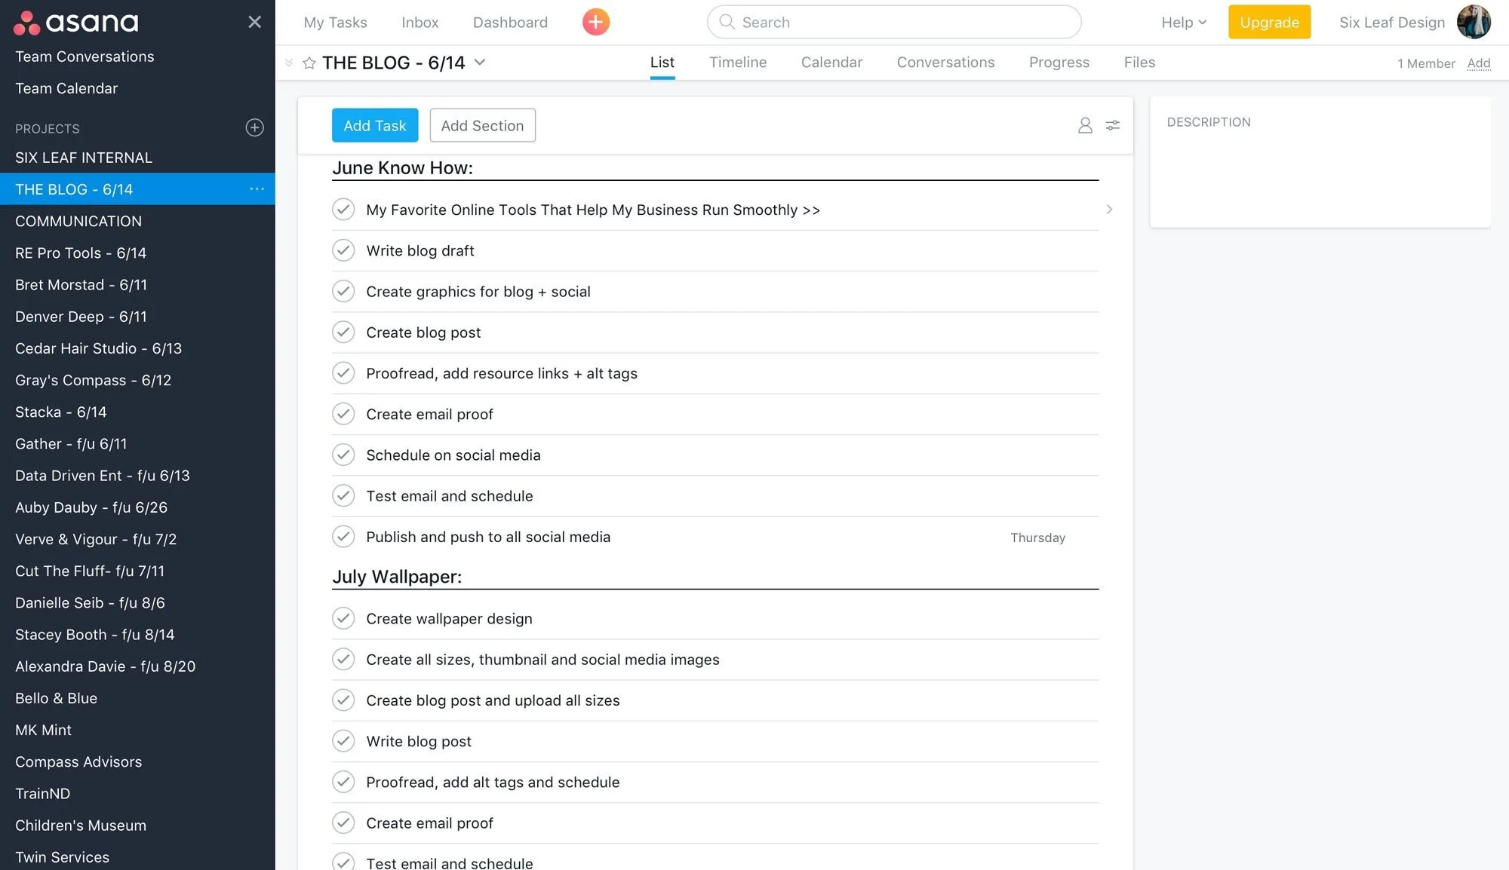This screenshot has height=870, width=1509.
Task: Check off 'Create wallpaper design' task
Action: click(343, 618)
